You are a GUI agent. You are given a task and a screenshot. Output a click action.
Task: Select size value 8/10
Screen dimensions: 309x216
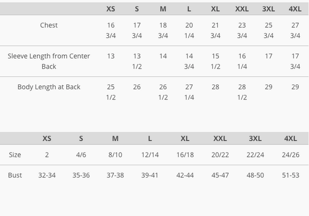(x=115, y=155)
